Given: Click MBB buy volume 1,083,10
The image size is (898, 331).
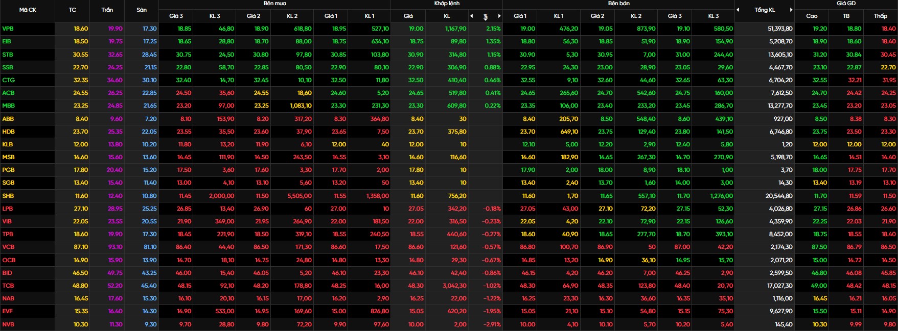Looking at the screenshot, I should (x=300, y=106).
